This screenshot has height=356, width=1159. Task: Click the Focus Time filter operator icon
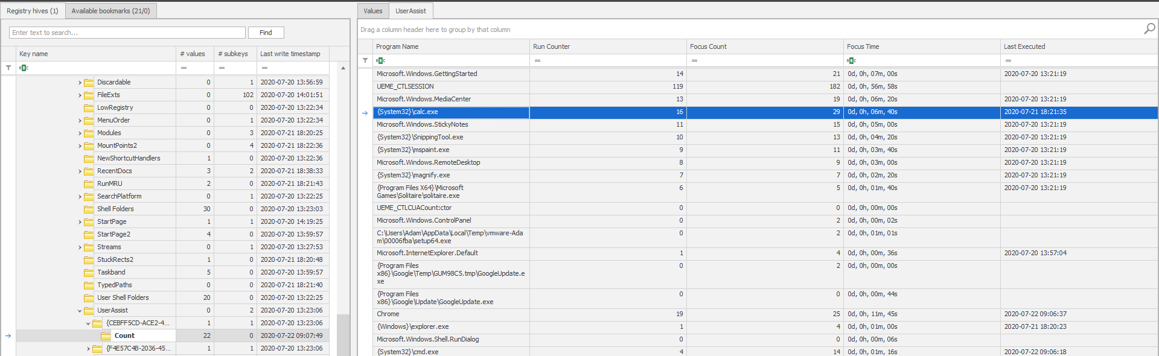(851, 60)
